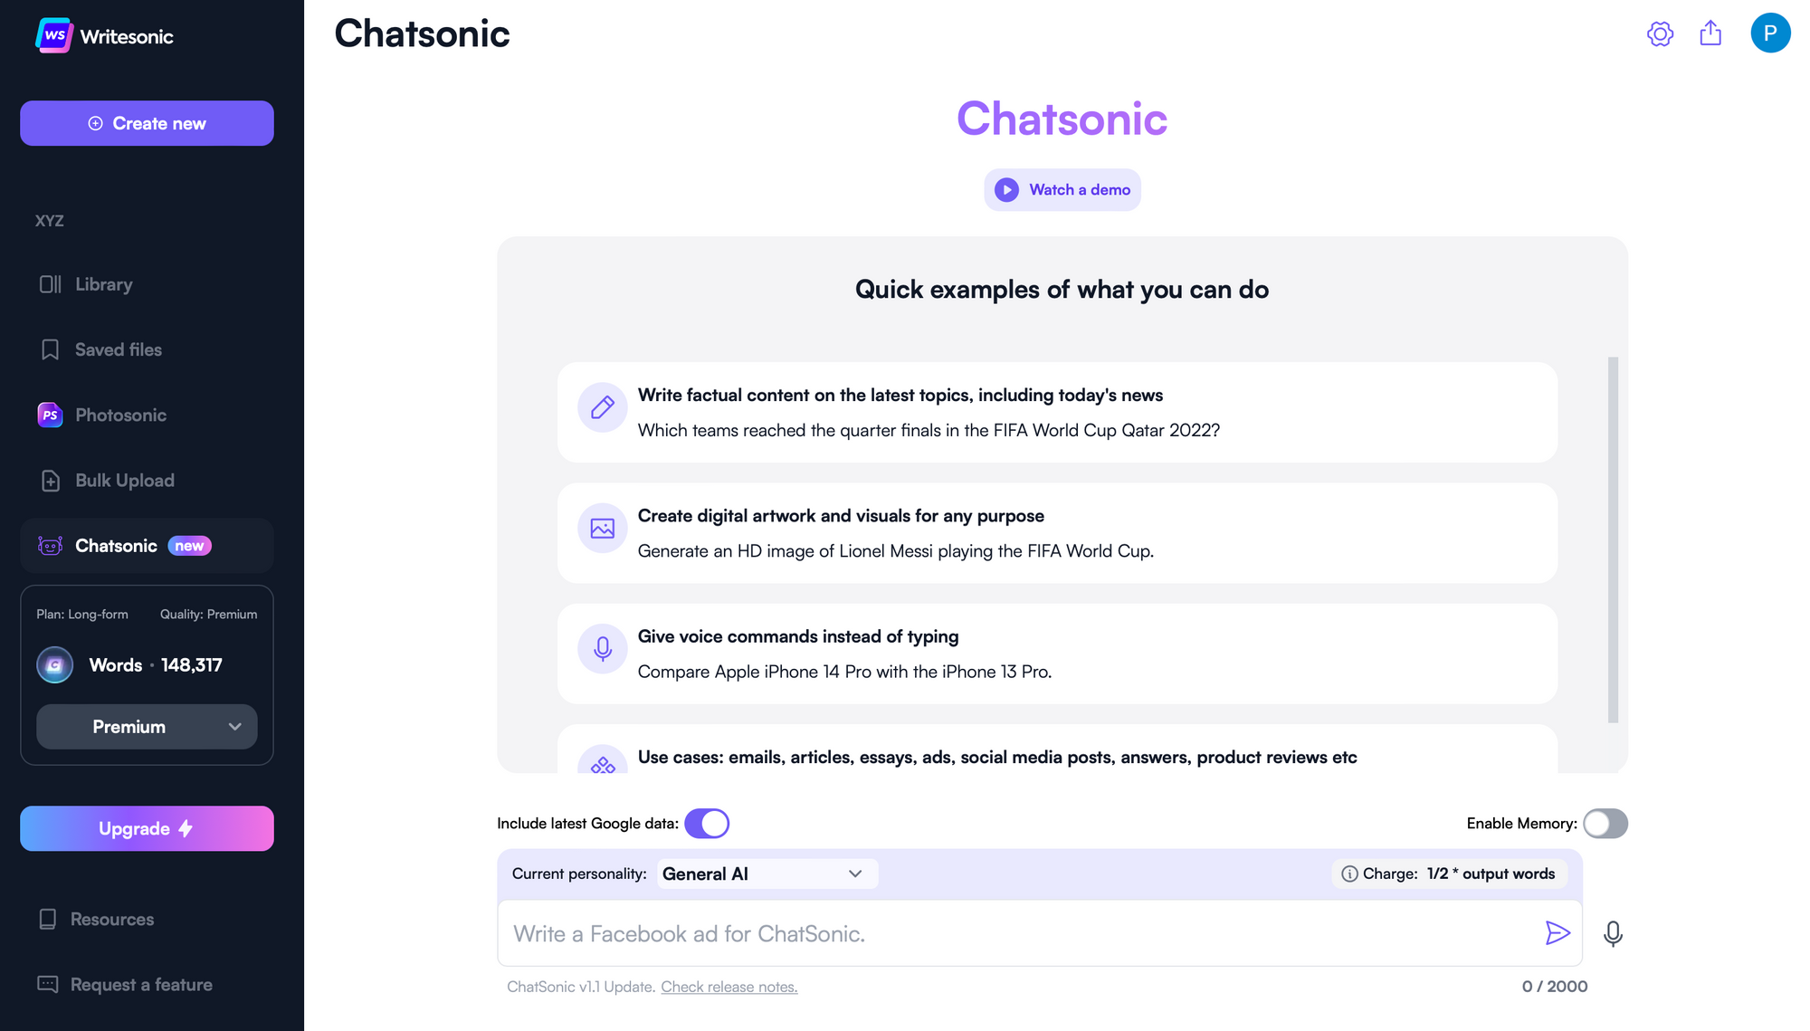The image size is (1810, 1031).
Task: Click the Library sidebar icon
Action: click(x=50, y=282)
